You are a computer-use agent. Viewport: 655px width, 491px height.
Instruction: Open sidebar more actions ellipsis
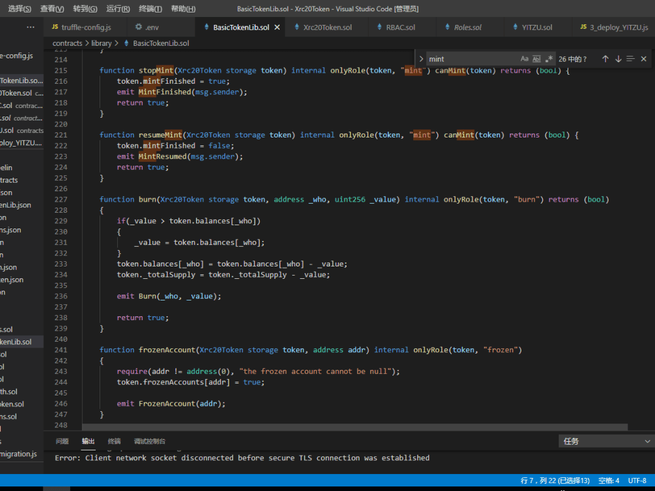click(31, 27)
